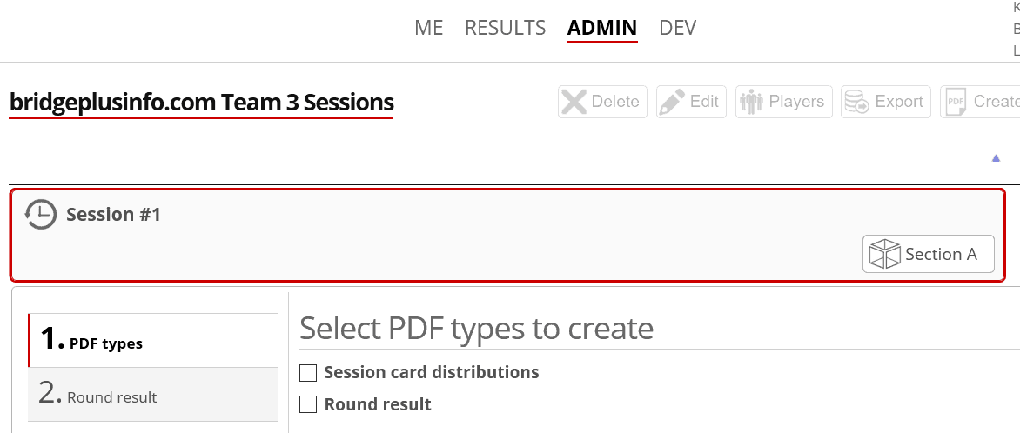Screen dimensions: 1020x433
Task: Enable Session card distributions checkbox
Action: coord(308,373)
